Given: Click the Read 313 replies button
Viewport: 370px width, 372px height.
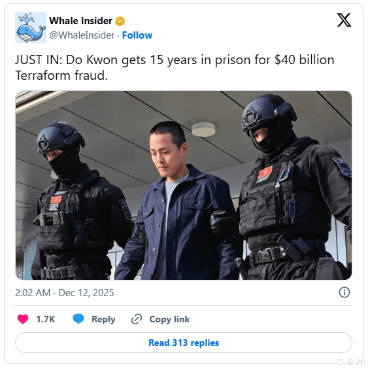Looking at the screenshot, I should [184, 343].
